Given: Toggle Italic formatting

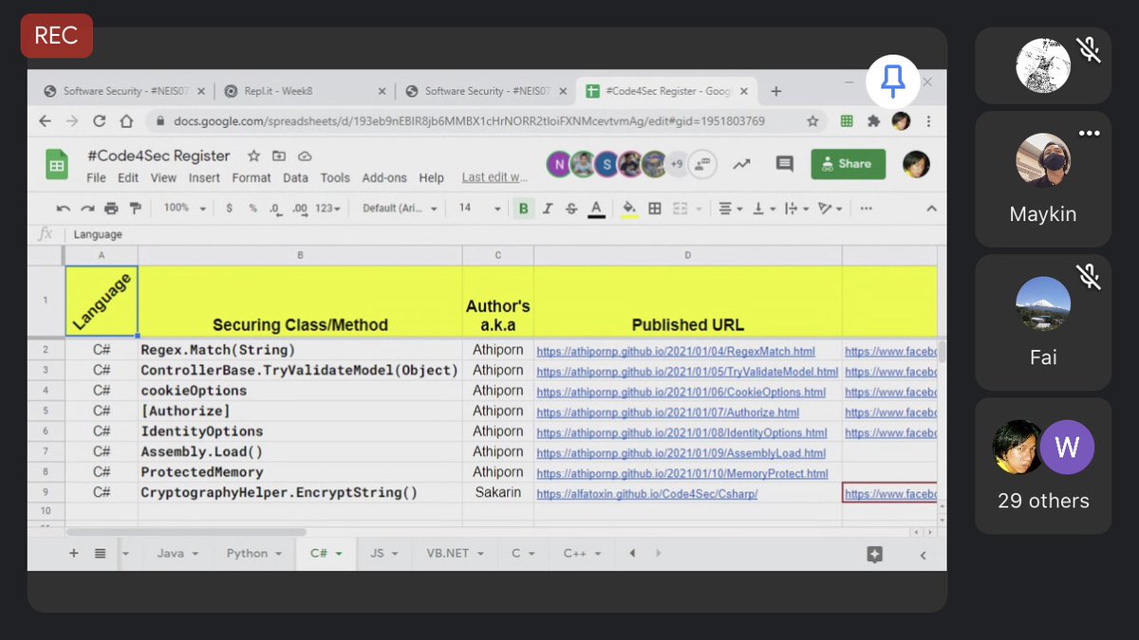Looking at the screenshot, I should click(548, 209).
